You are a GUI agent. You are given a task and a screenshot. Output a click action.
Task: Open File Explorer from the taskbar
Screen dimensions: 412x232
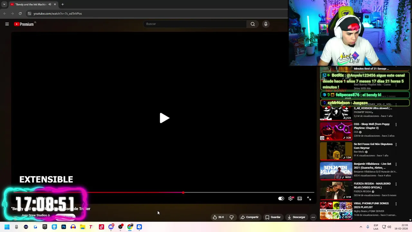(82, 227)
